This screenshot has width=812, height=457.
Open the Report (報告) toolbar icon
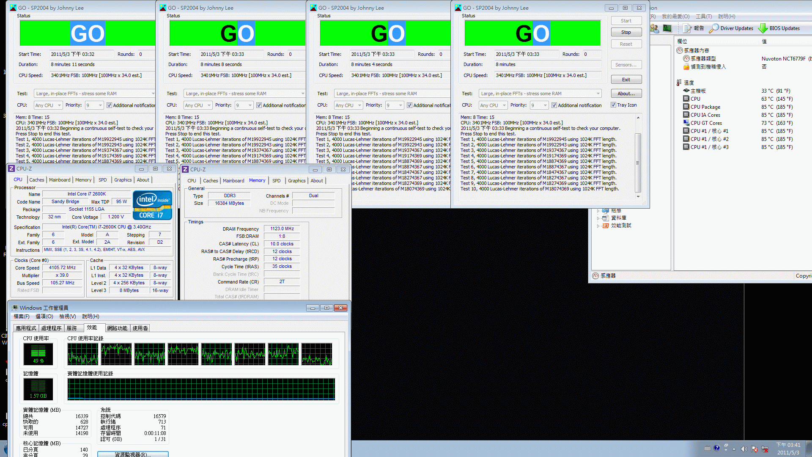click(687, 28)
